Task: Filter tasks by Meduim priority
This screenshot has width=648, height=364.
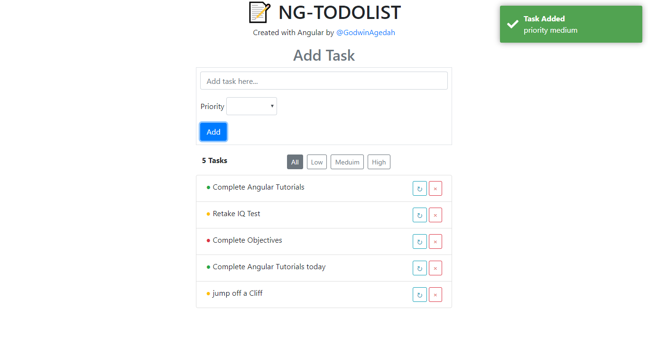Action: pyautogui.click(x=347, y=162)
